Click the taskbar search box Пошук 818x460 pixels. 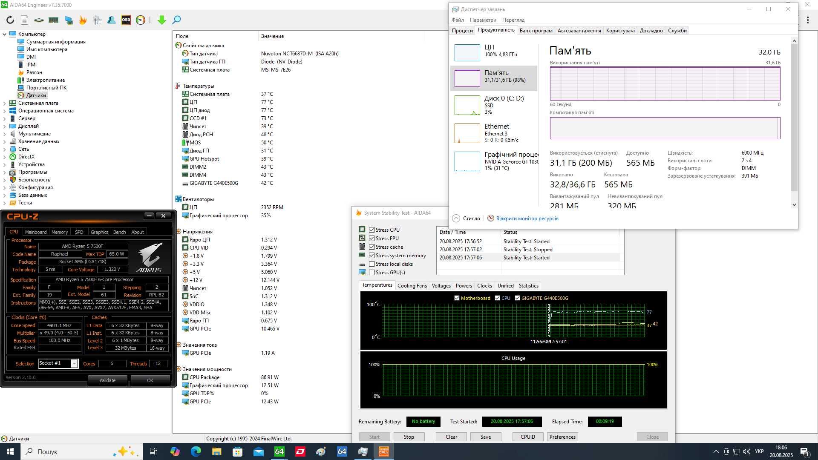(81, 451)
